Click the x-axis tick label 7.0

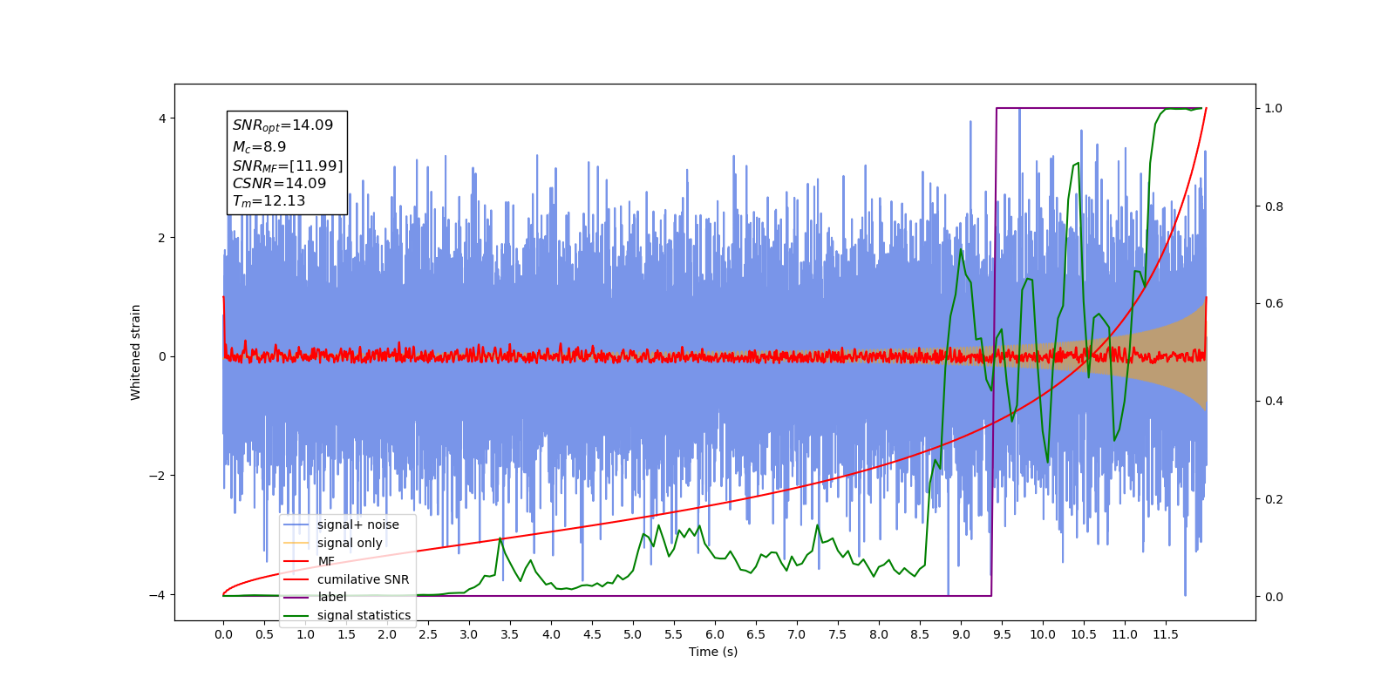point(797,634)
